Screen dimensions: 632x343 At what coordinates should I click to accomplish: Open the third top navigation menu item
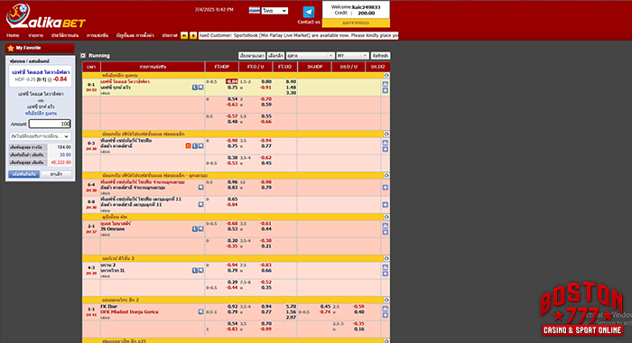click(64, 35)
